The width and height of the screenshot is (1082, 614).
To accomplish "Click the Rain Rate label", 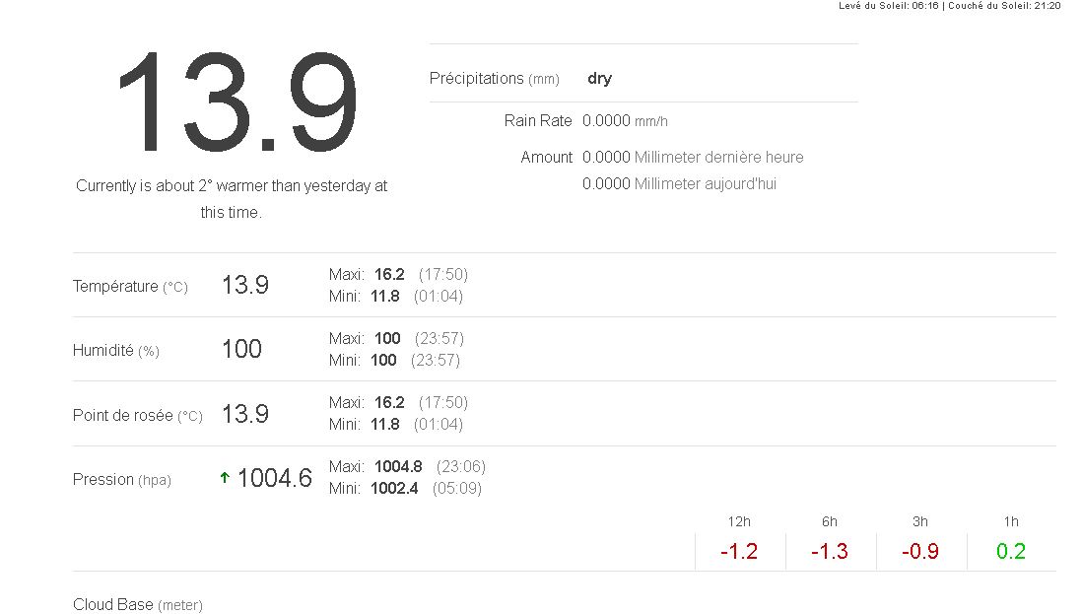I will [x=538, y=121].
